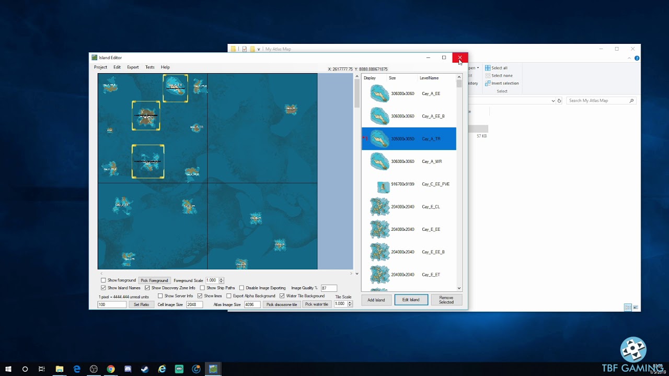
Task: Select the Cay_A_EE_B island thumbnail
Action: tap(379, 116)
